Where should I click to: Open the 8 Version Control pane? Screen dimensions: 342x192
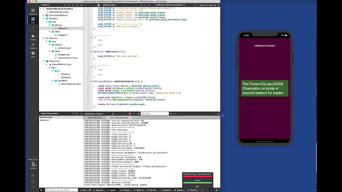pos(180,190)
